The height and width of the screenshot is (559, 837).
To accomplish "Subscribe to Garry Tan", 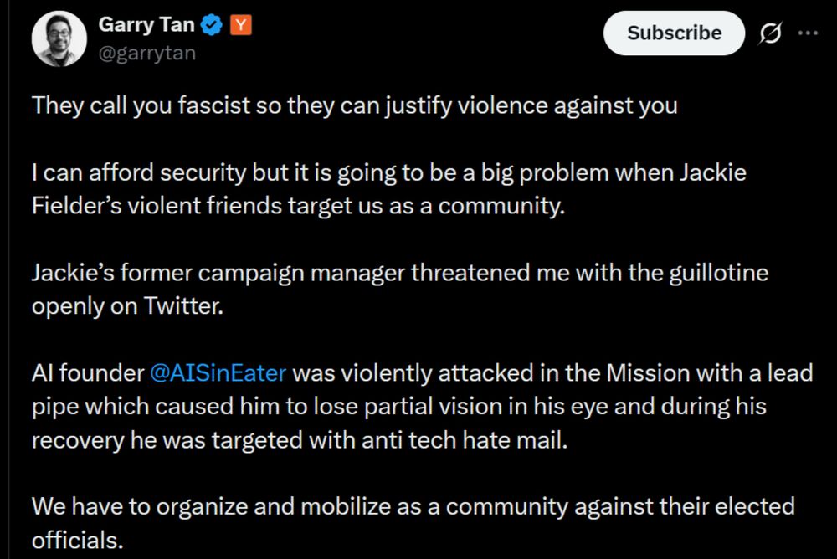I will point(674,33).
